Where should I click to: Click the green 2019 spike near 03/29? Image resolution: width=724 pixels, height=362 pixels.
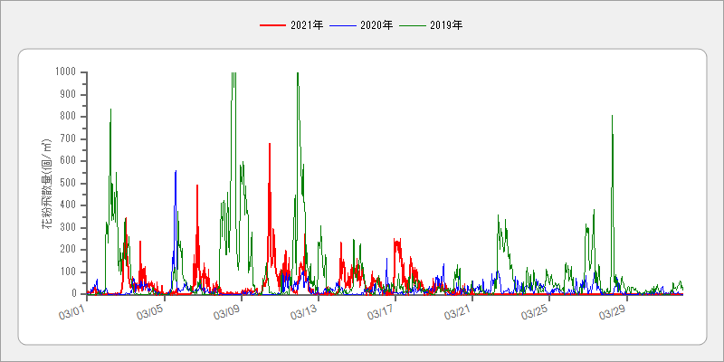pyautogui.click(x=612, y=117)
